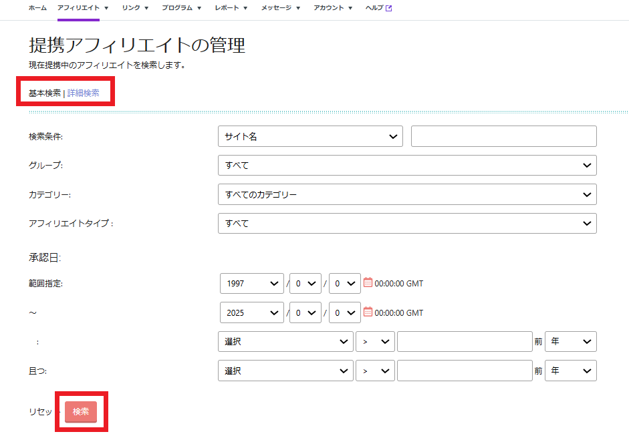Open the すべてのカテゴリー category dropdown

coord(407,194)
